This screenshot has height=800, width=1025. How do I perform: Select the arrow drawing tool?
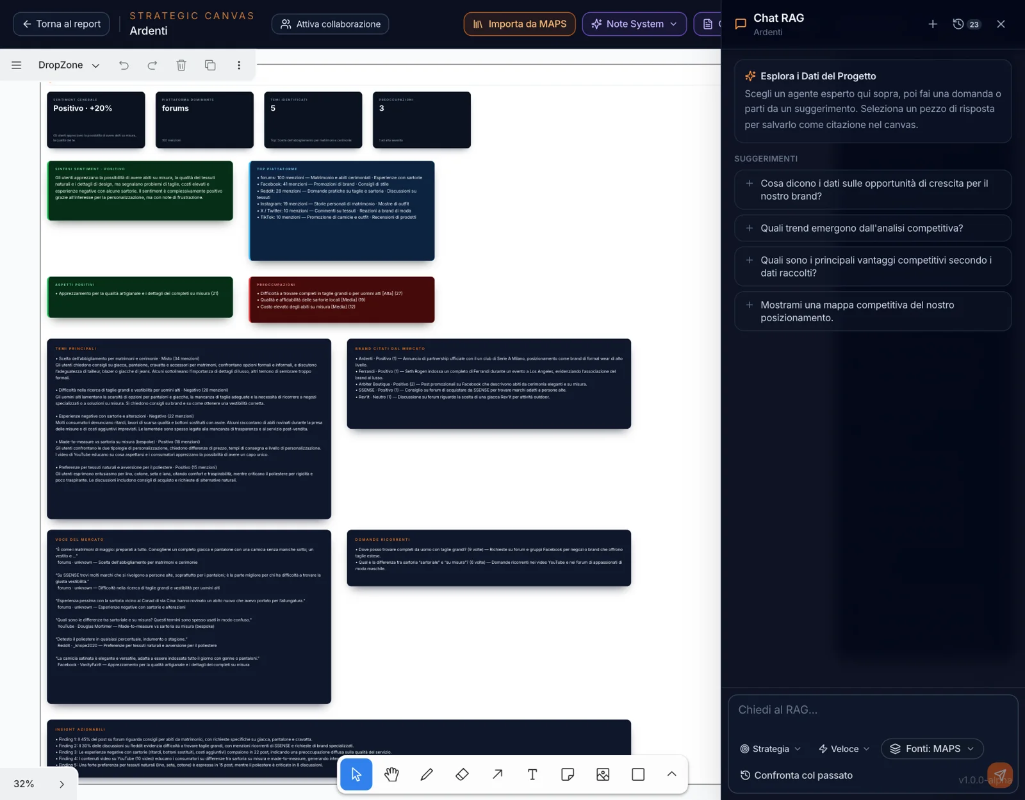click(497, 774)
